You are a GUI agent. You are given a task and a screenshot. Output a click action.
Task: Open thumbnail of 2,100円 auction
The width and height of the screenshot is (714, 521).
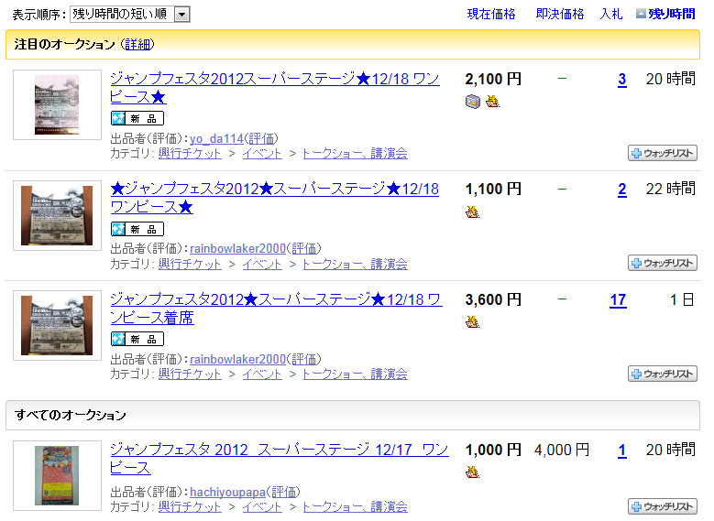coord(57,104)
